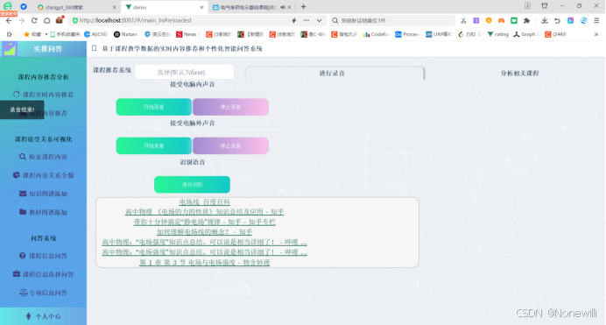Click the scissors screenshot tool icon
The height and width of the screenshot is (325, 606).
pyautogui.click(x=463, y=20)
